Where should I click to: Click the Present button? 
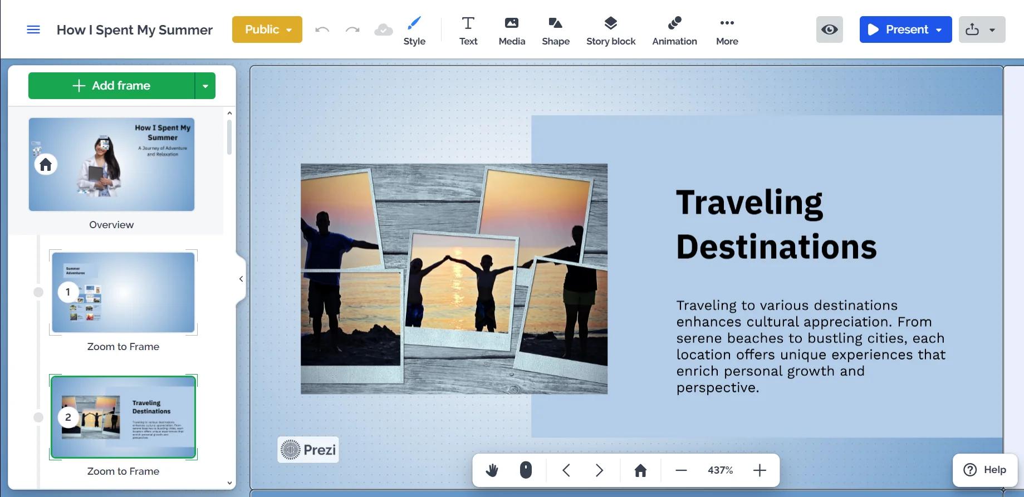tap(899, 29)
